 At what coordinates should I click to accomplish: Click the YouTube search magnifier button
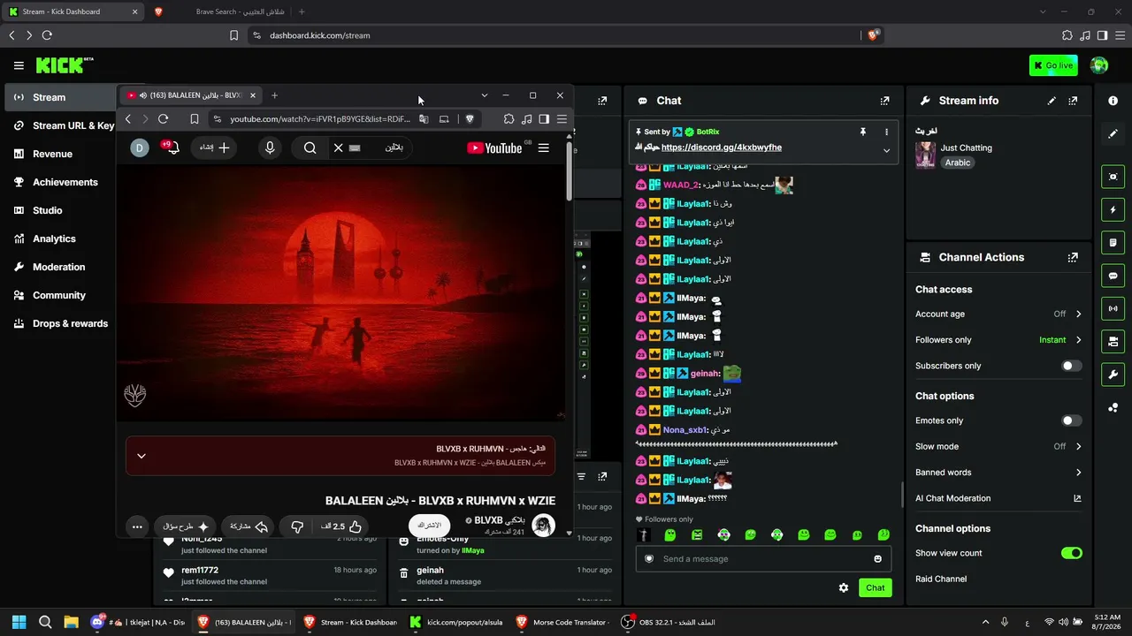tap(310, 148)
